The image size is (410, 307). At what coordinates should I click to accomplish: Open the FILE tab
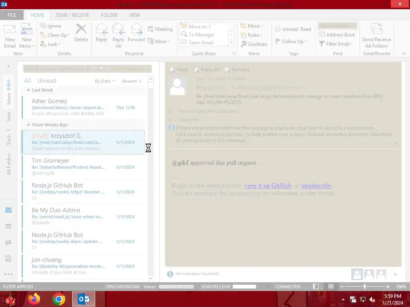click(x=12, y=15)
